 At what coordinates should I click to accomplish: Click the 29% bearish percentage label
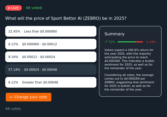click(x=153, y=42)
